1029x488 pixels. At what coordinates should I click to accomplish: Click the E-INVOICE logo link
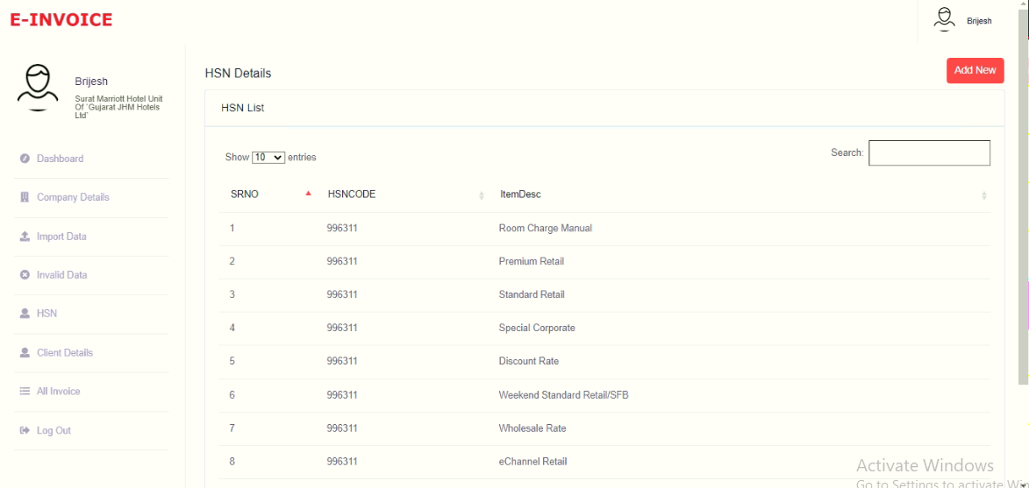(61, 19)
